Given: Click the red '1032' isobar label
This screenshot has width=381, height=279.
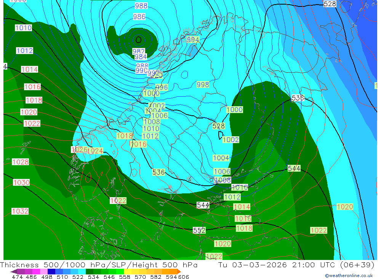Looking at the screenshot, I should coord(20,211).
